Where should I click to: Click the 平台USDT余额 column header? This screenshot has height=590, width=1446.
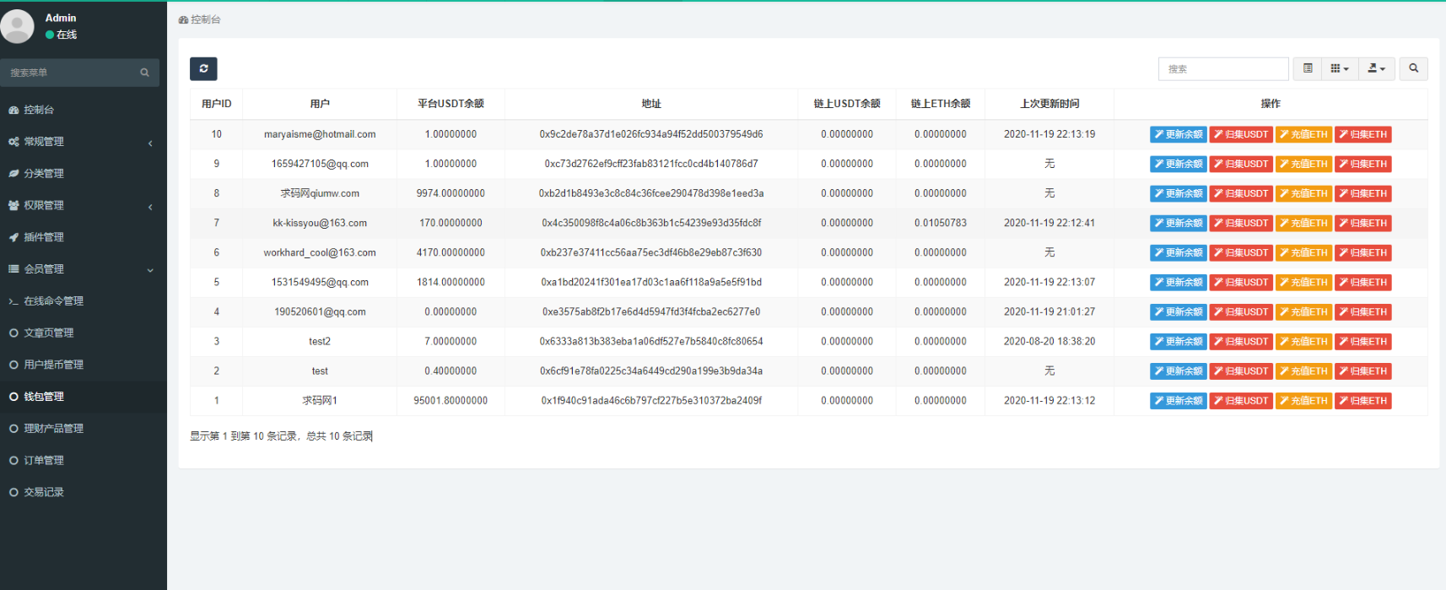pyautogui.click(x=451, y=104)
